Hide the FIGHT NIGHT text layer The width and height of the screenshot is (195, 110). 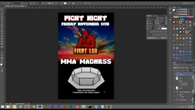pos(174,100)
